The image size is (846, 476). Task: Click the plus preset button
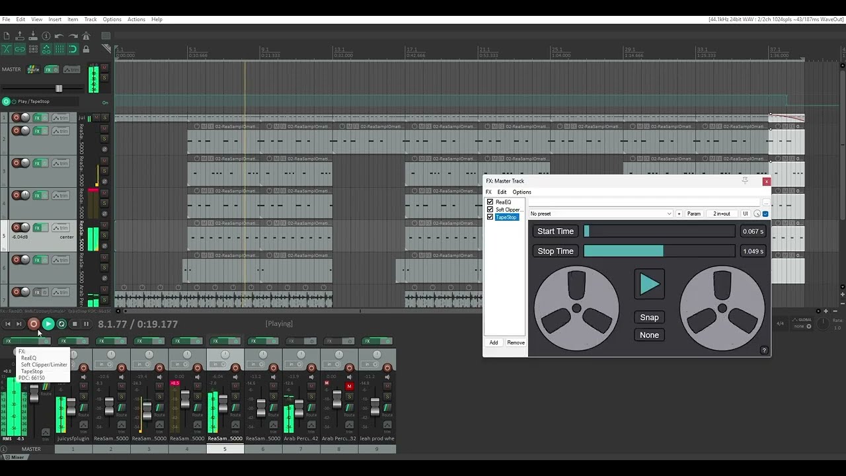pyautogui.click(x=679, y=214)
